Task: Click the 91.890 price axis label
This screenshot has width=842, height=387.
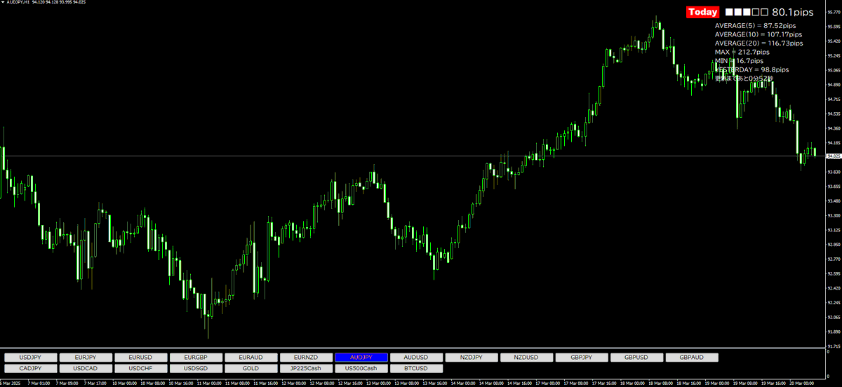Action: point(834,332)
